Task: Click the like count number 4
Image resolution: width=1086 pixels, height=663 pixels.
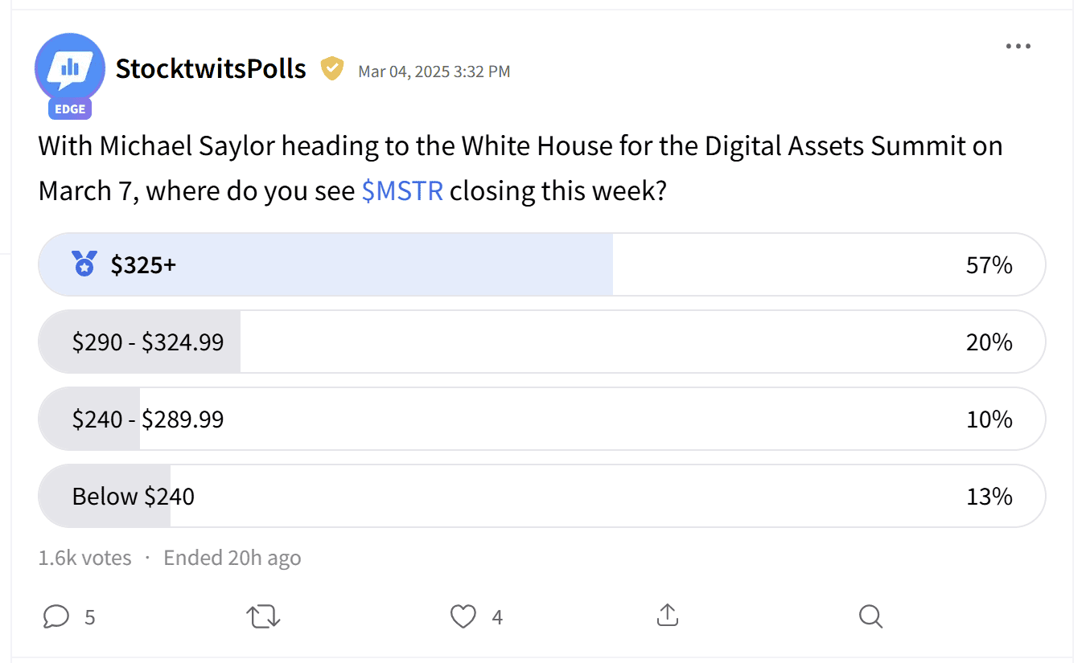Action: coord(497,617)
